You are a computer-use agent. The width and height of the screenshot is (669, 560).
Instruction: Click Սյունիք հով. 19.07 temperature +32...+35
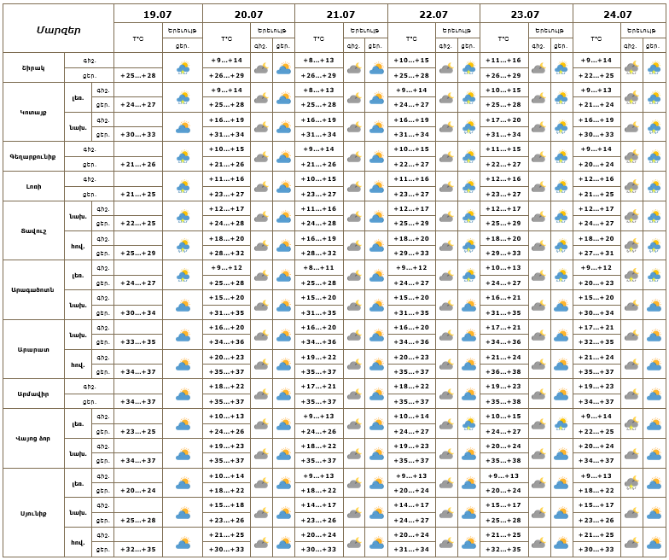pos(138,550)
